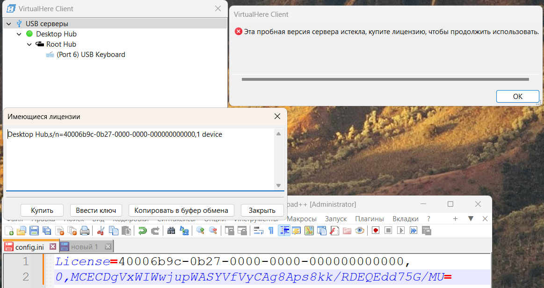The image size is (544, 288).
Task: Toggle the indent guide toolbar button
Action: point(284,230)
